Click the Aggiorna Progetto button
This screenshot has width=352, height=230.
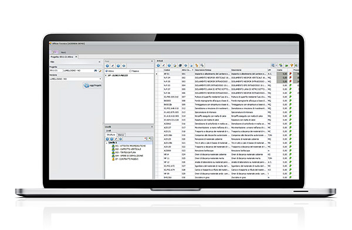tap(93, 85)
